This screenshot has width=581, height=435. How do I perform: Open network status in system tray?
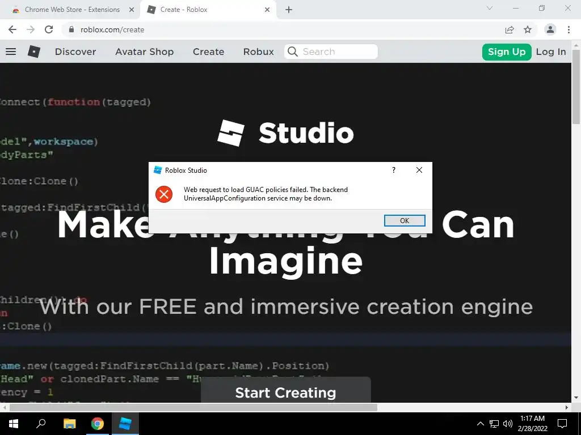tap(494, 424)
